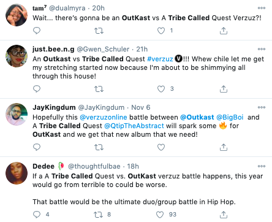
Task: Share tam's tweet via share icon
Action: click(224, 31)
